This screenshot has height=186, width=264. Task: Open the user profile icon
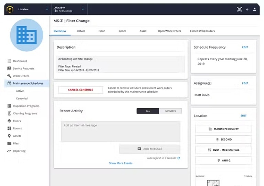pos(255,9)
